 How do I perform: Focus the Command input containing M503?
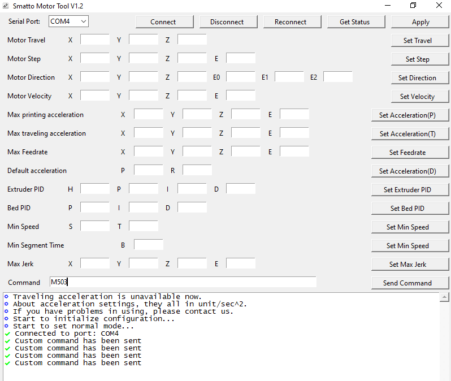[x=183, y=282]
